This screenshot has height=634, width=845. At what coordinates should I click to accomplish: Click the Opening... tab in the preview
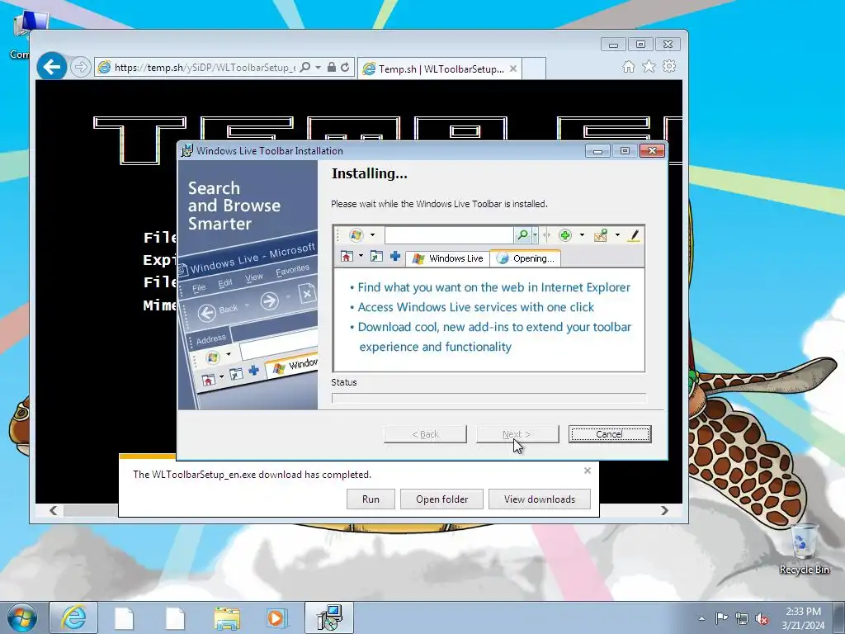526,258
